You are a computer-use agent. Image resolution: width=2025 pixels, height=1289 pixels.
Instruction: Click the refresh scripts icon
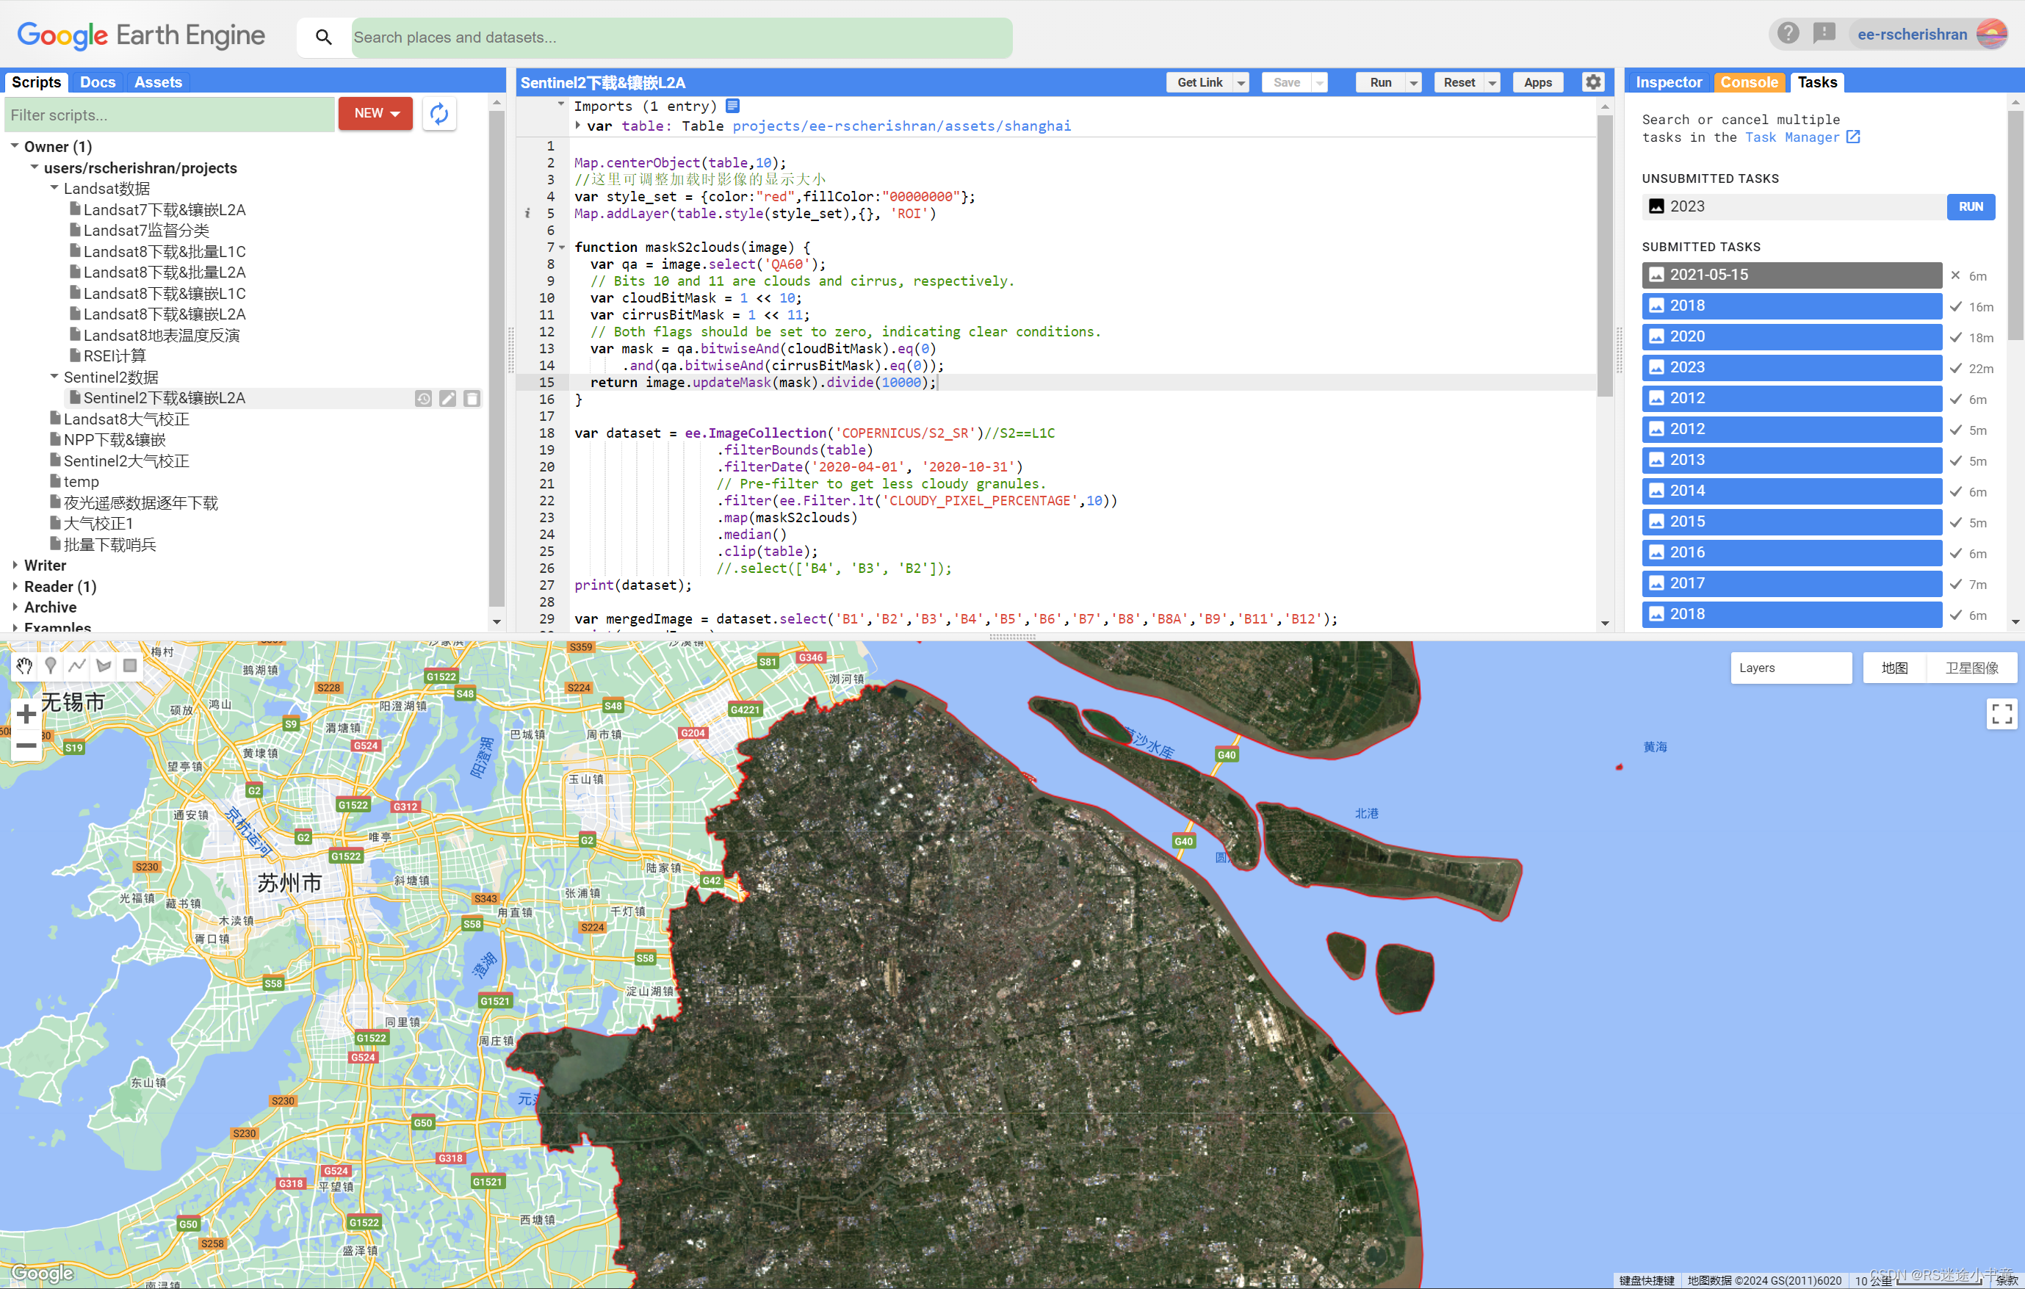(x=439, y=114)
